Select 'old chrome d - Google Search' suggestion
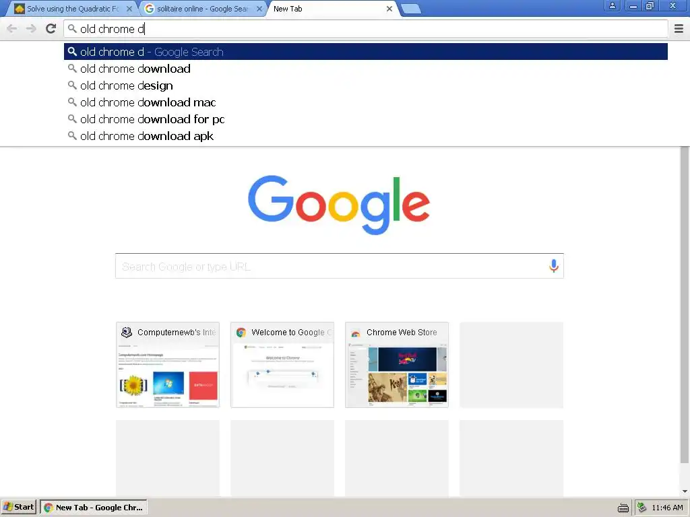This screenshot has height=517, width=690. [x=366, y=52]
